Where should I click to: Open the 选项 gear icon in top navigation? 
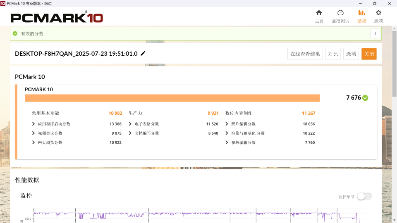click(378, 13)
